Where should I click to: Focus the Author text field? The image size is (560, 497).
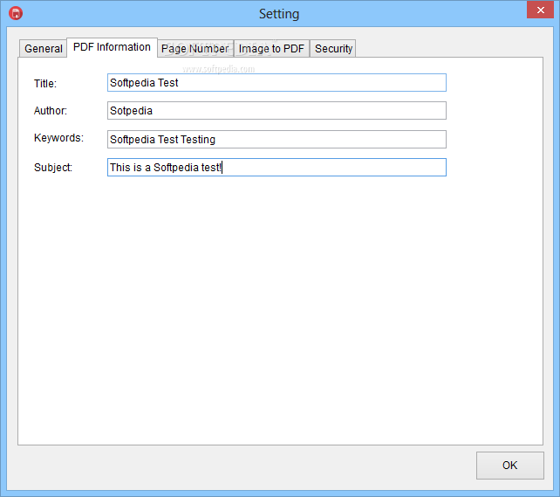277,110
